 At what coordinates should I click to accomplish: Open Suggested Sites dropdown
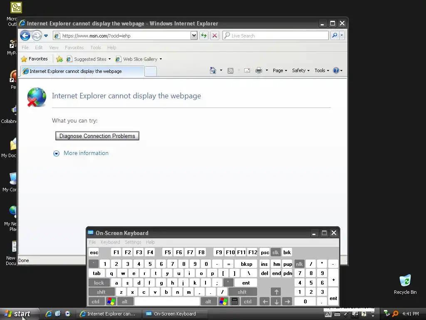point(89,59)
